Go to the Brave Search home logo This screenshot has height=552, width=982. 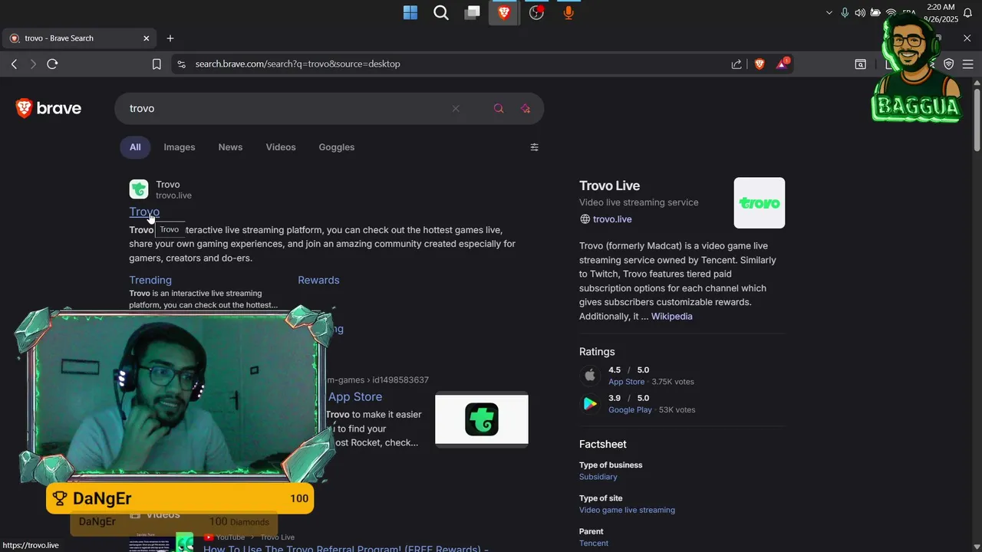pos(48,108)
